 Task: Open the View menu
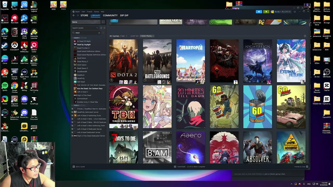[x=83, y=12]
